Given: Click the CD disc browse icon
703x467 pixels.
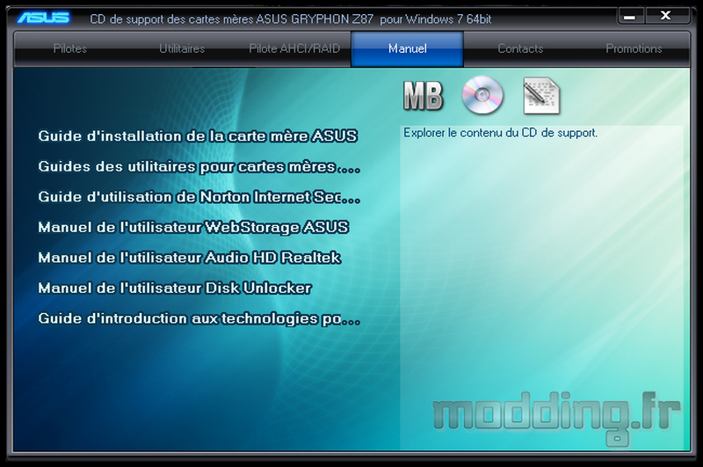Looking at the screenshot, I should click(x=482, y=95).
